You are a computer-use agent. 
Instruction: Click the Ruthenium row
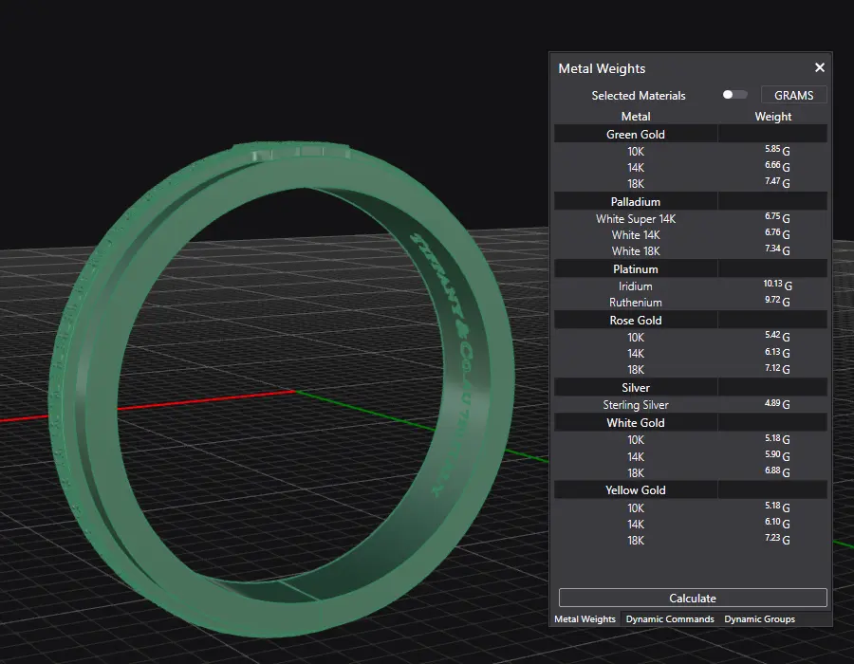(x=635, y=303)
